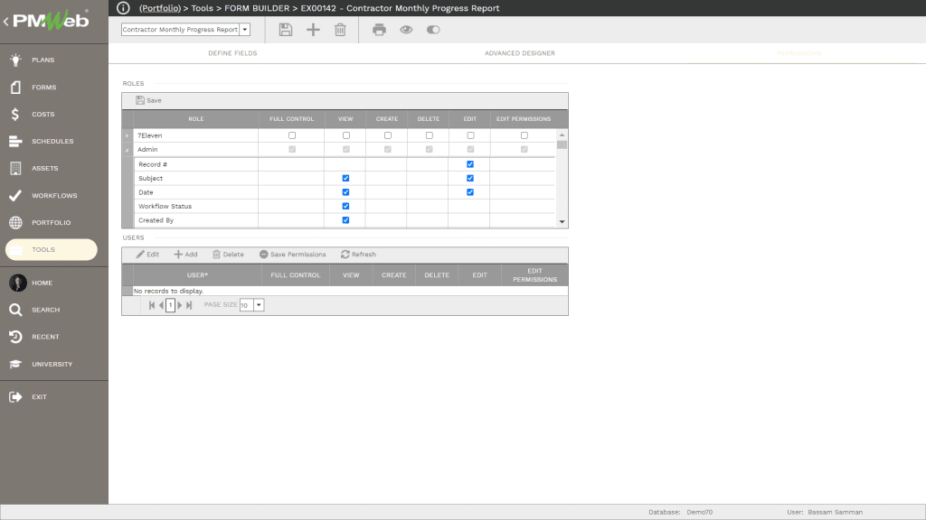The image size is (926, 520).
Task: Uncheck Edit for Date field
Action: click(470, 192)
